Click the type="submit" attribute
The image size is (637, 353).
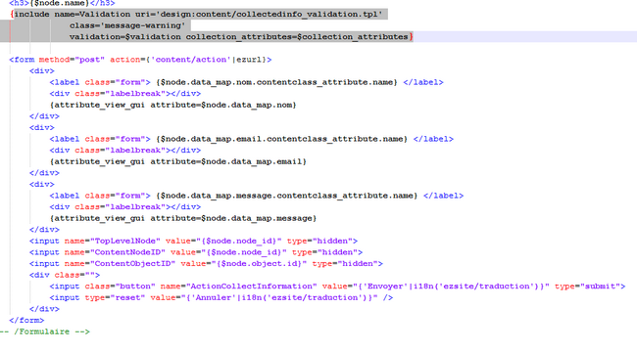click(587, 287)
